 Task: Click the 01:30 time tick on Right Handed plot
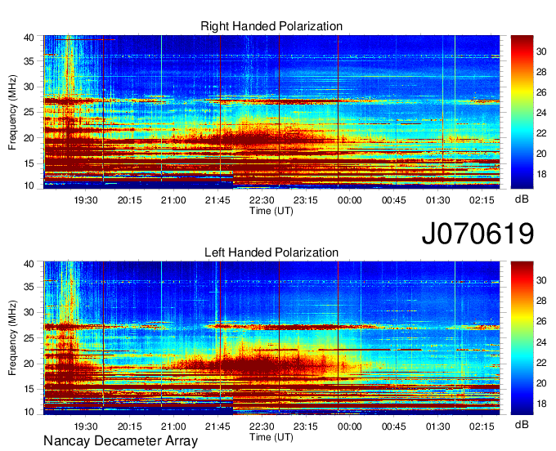point(438,200)
